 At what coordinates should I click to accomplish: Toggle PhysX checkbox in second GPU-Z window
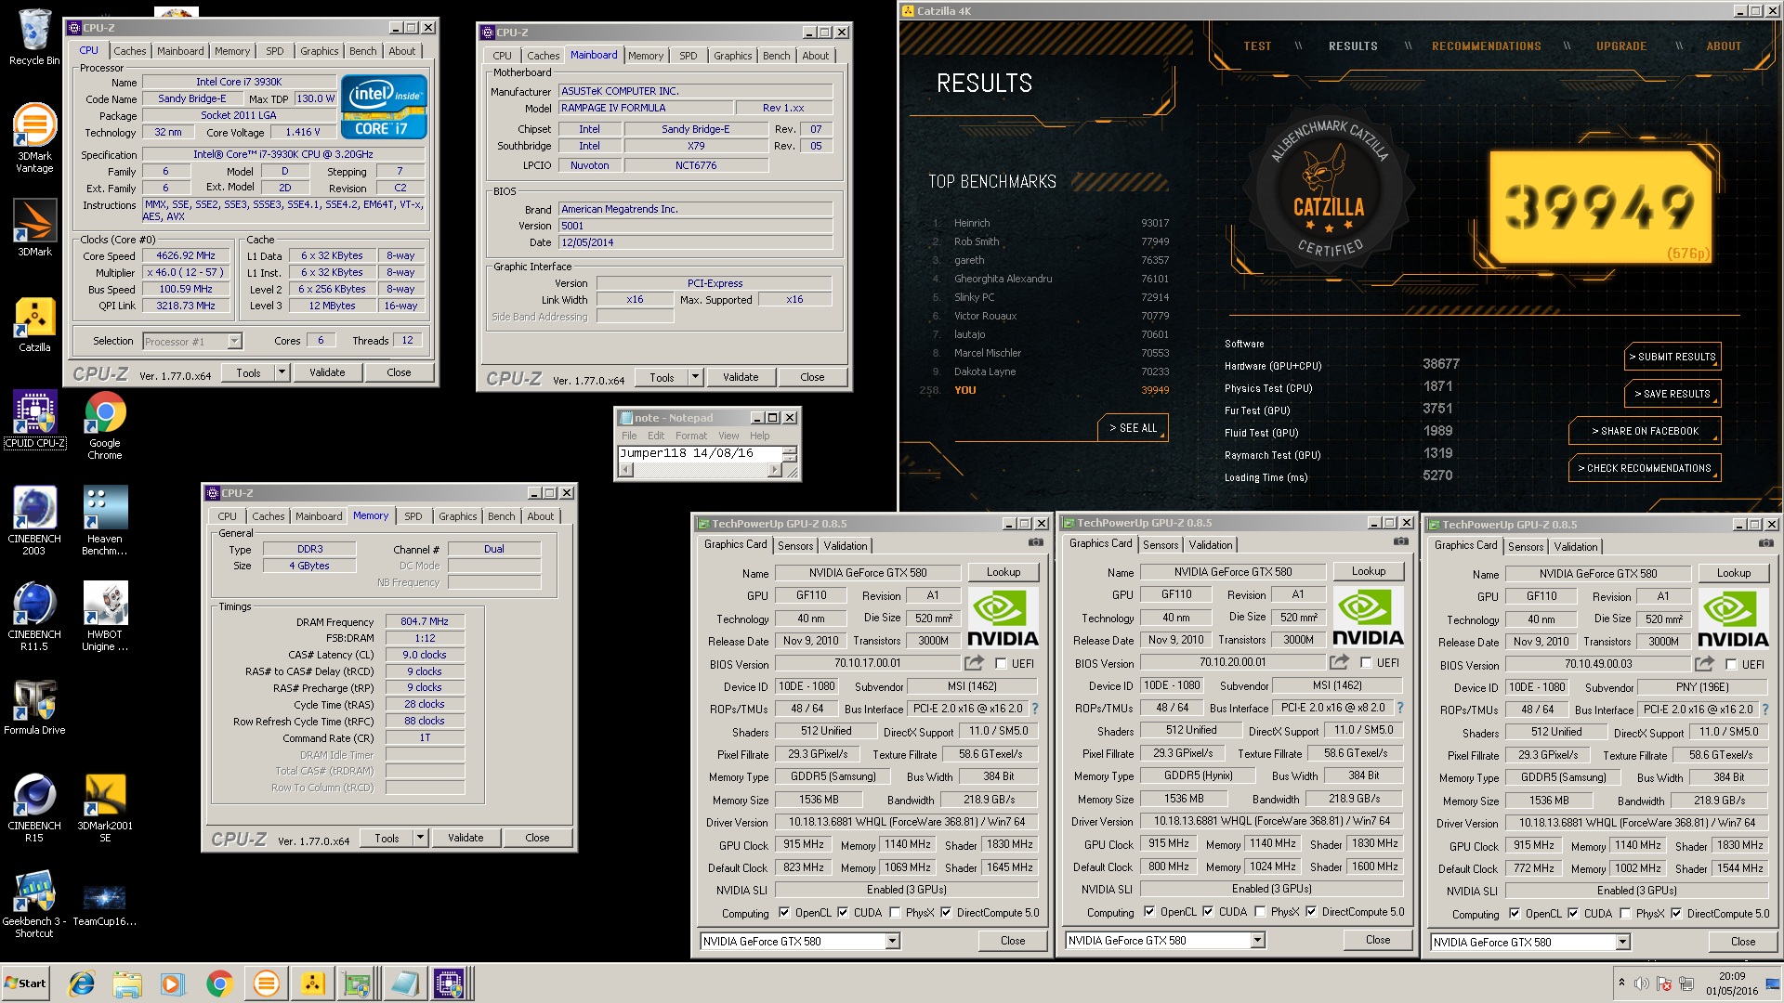tap(1260, 912)
